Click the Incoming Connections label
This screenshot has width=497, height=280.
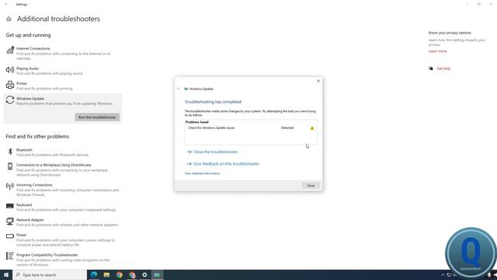[34, 185]
